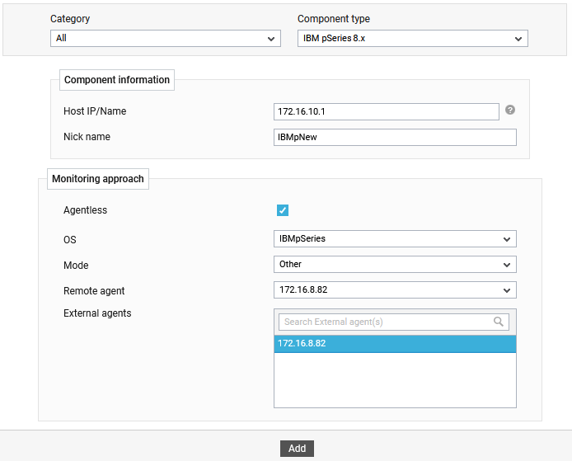This screenshot has width=572, height=461.
Task: Click the Remote agent chevron arrow
Action: [507, 290]
